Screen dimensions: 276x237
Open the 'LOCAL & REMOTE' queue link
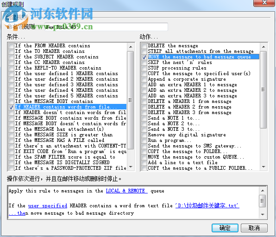tap(126, 191)
